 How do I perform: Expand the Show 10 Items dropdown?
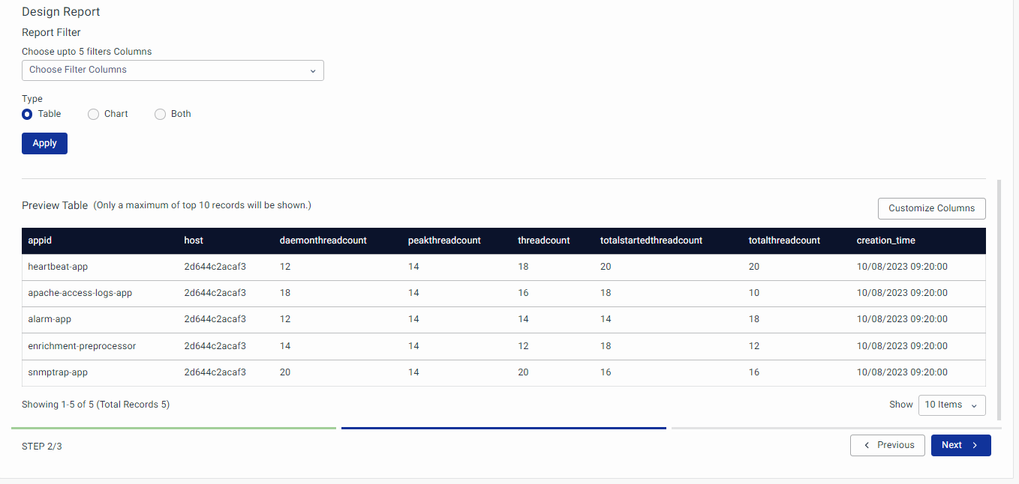tap(951, 405)
